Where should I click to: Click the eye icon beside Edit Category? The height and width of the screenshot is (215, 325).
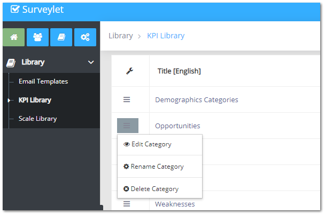pos(127,144)
